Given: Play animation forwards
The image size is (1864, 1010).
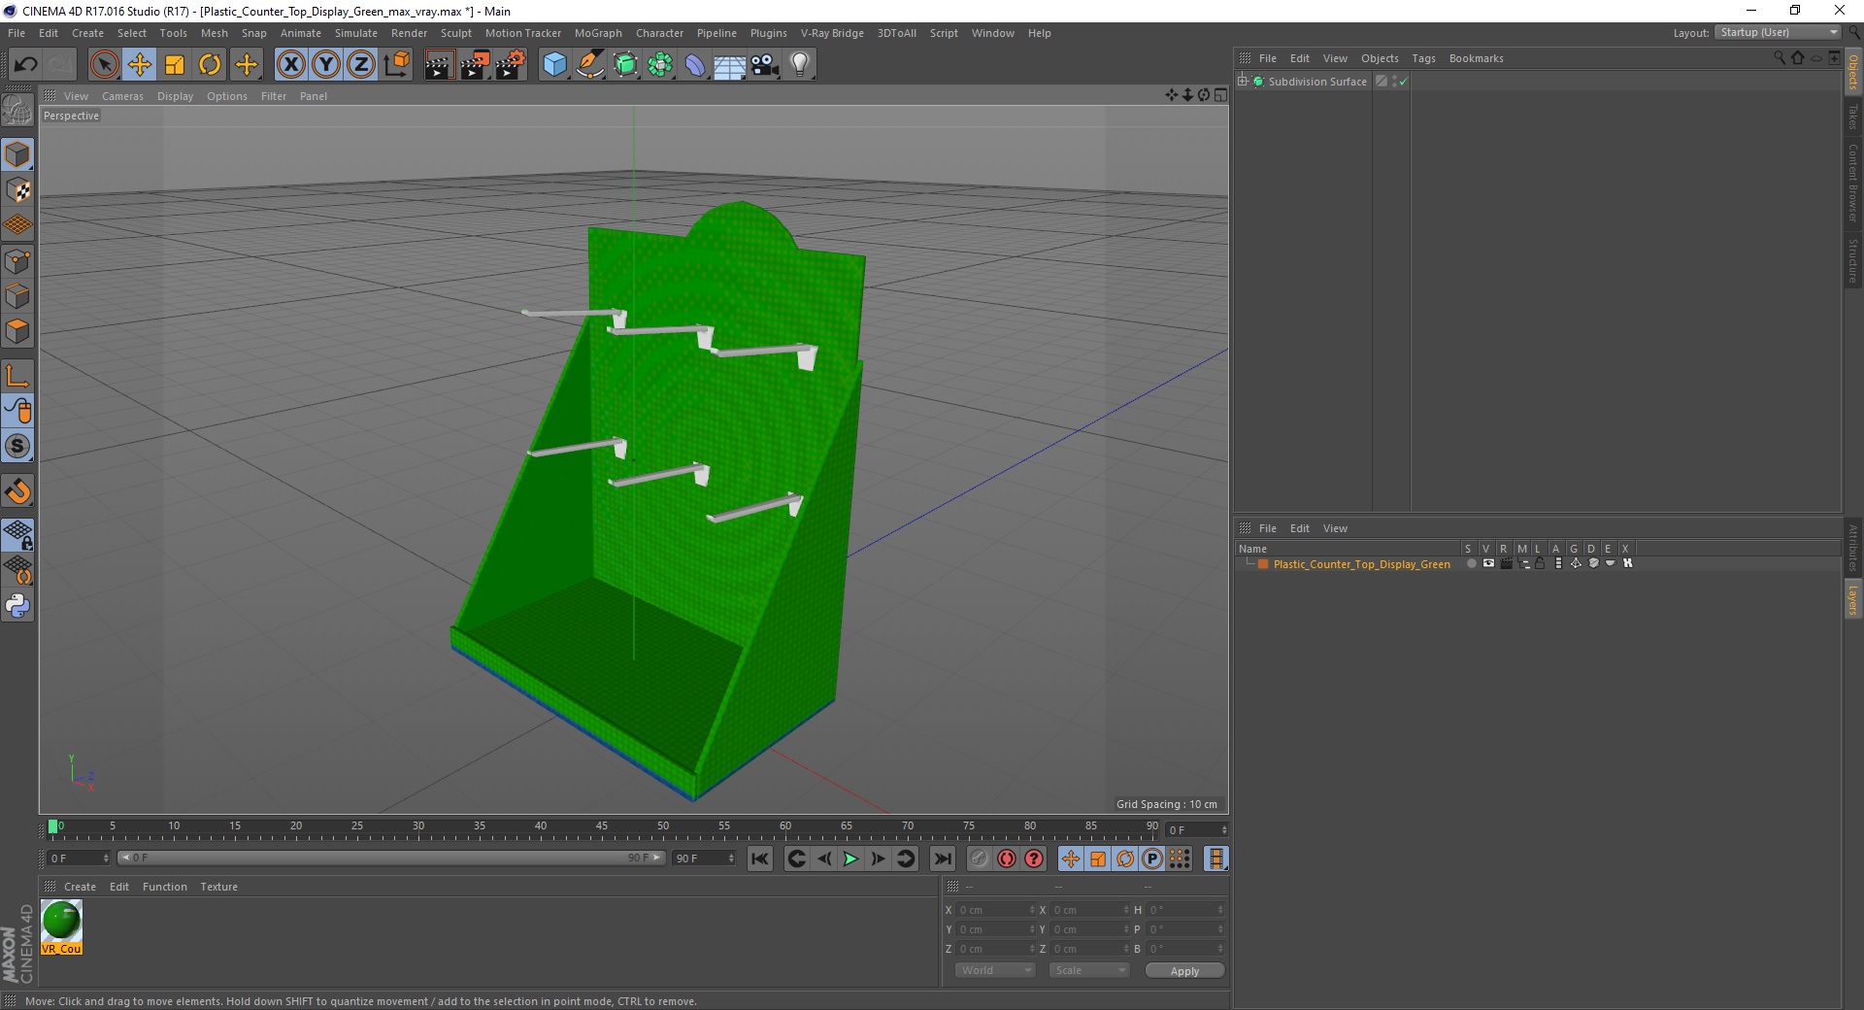Looking at the screenshot, I should [x=850, y=858].
